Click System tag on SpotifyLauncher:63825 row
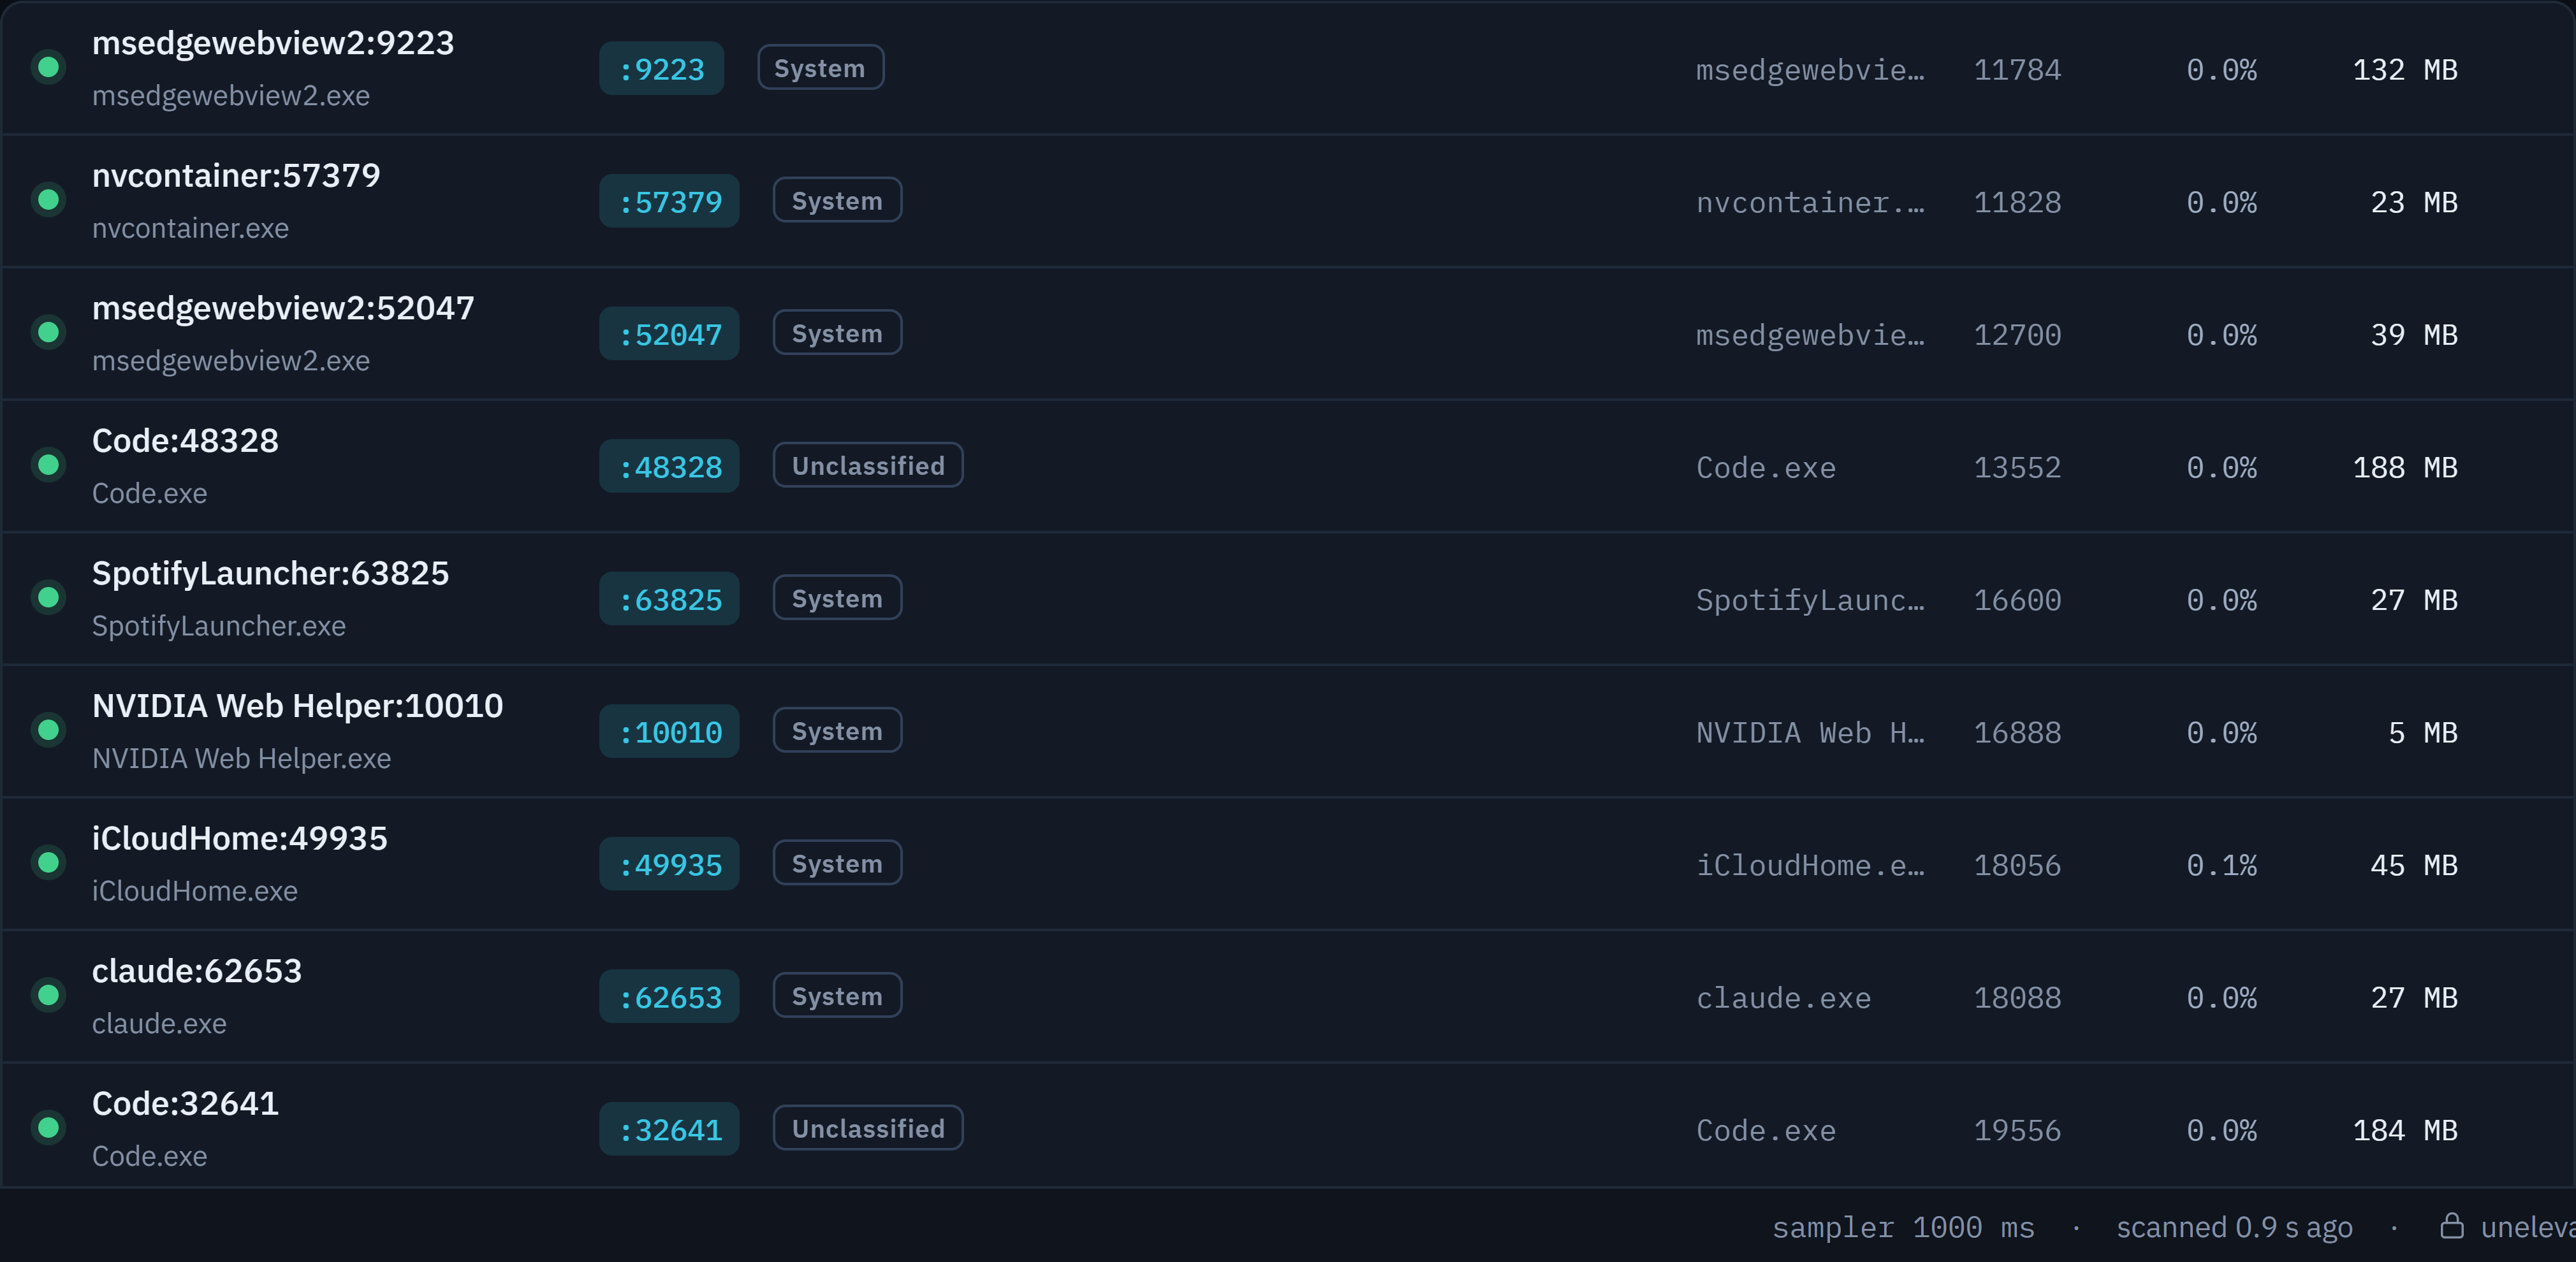 pos(837,598)
